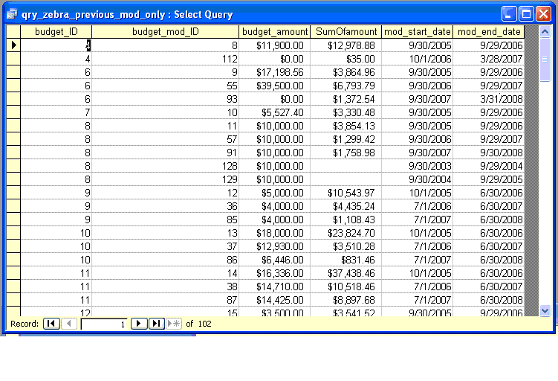
Task: Click the new record asterisk button
Action: [x=174, y=324]
